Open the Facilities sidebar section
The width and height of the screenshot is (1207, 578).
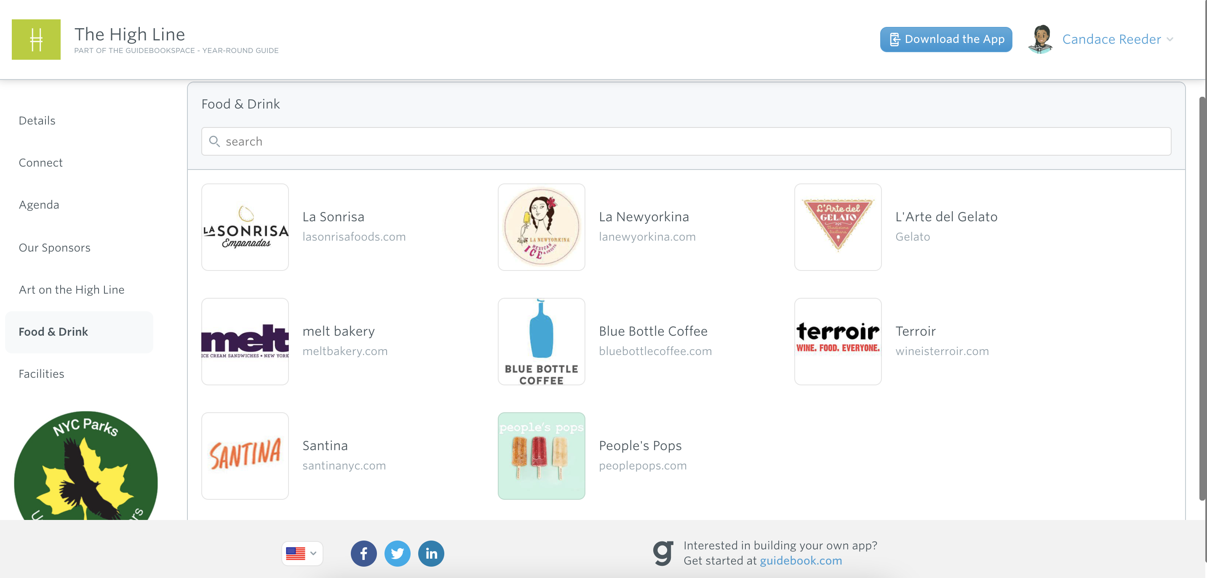point(41,374)
